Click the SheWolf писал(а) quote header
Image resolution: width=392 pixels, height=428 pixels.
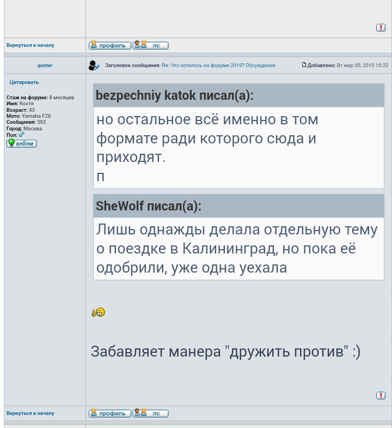(x=238, y=206)
